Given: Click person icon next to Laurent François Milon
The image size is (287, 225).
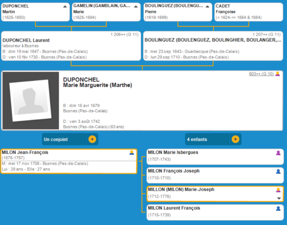Looking at the screenshot, I should pyautogui.click(x=278, y=209).
